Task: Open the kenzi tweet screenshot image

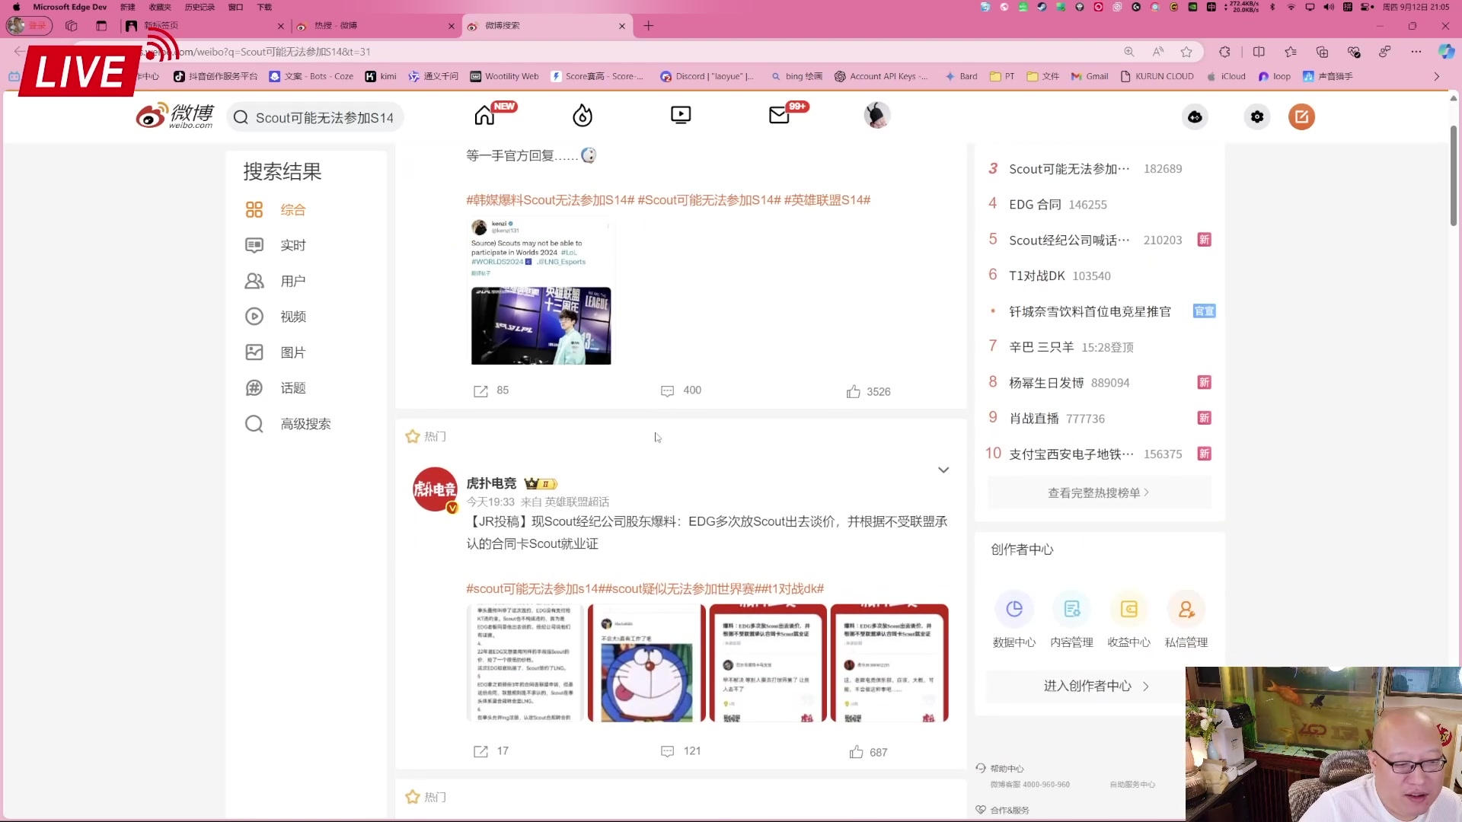Action: [x=541, y=292]
